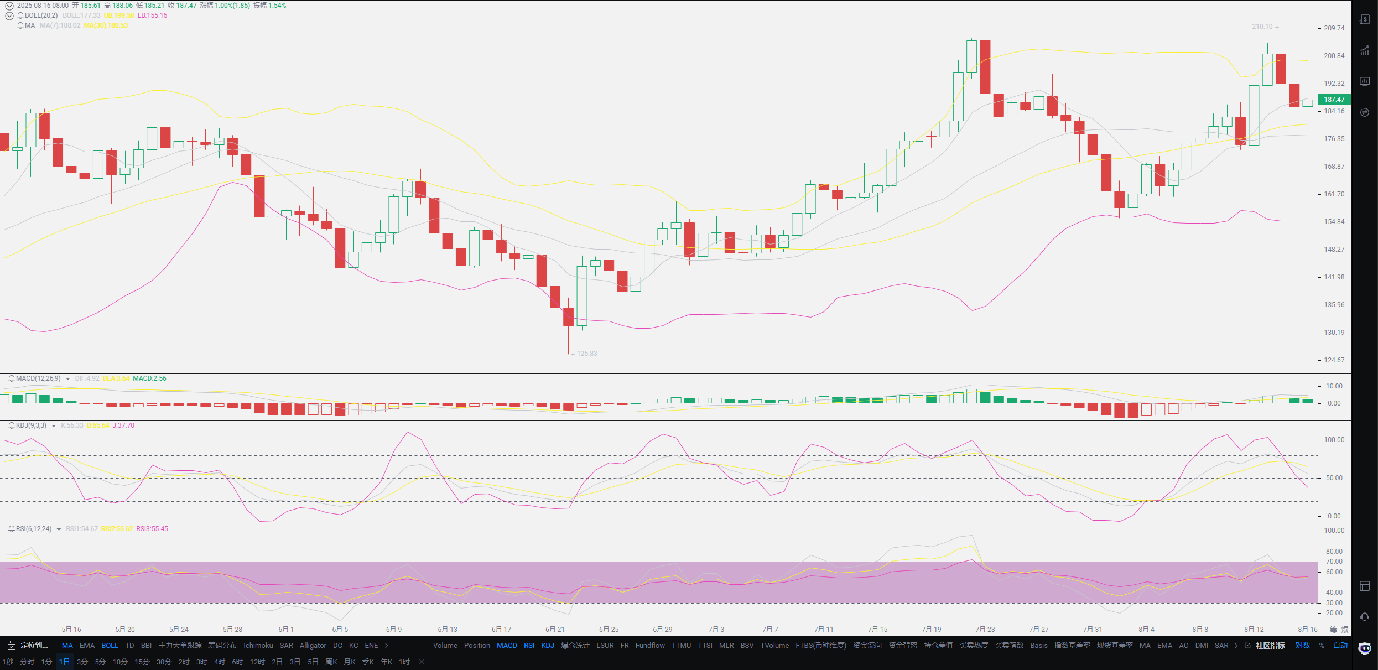Click the 爆 button at axis corner

1345,630
